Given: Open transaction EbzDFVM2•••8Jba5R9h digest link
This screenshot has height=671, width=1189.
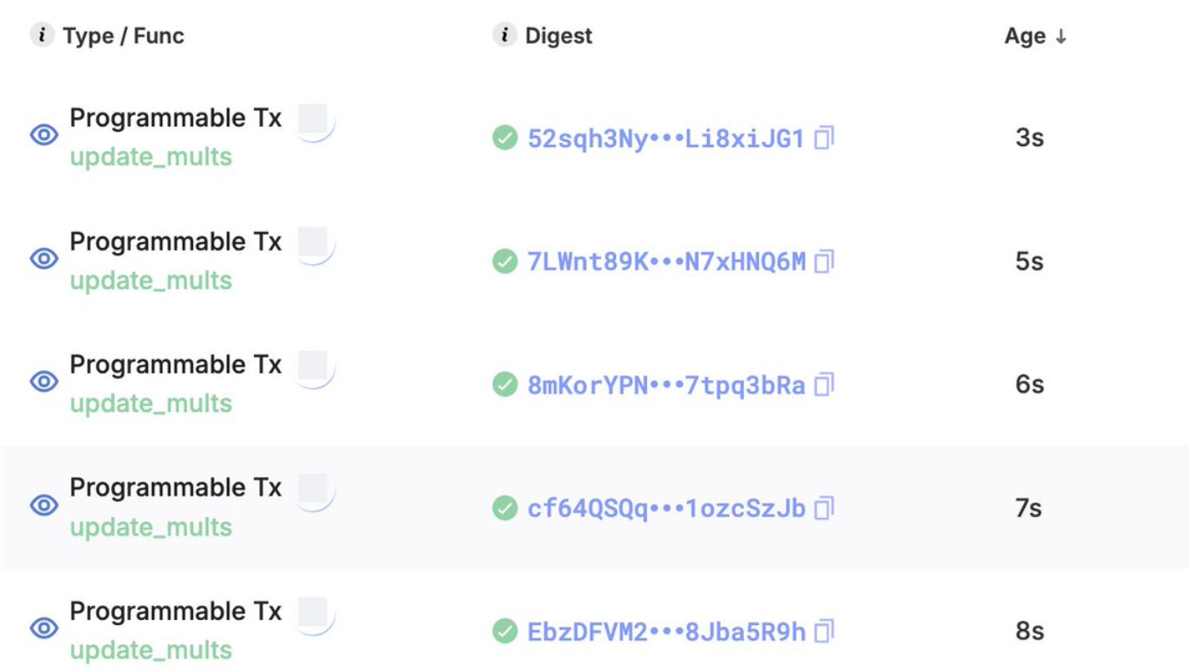Looking at the screenshot, I should click(x=665, y=631).
